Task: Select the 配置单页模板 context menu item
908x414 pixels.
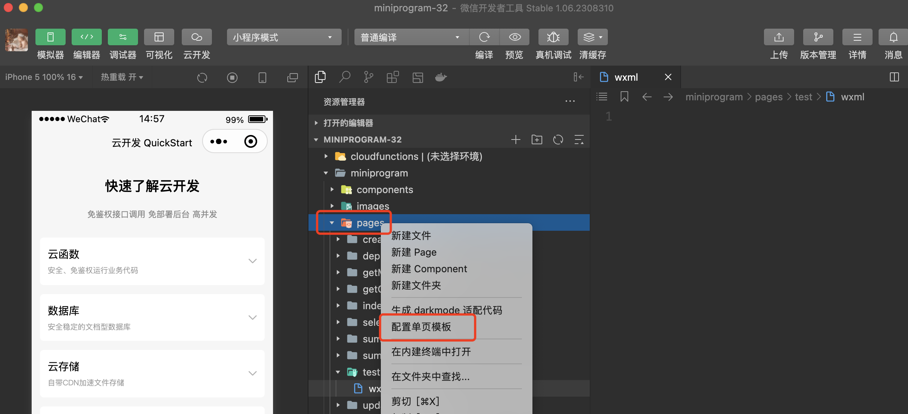Action: pyautogui.click(x=421, y=327)
